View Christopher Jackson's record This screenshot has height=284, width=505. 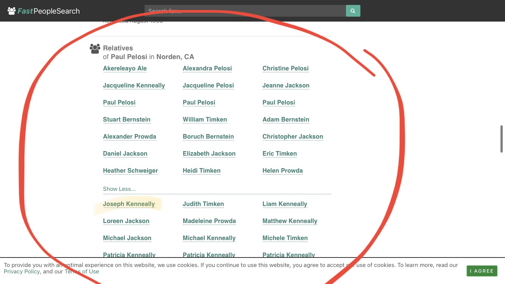293,137
